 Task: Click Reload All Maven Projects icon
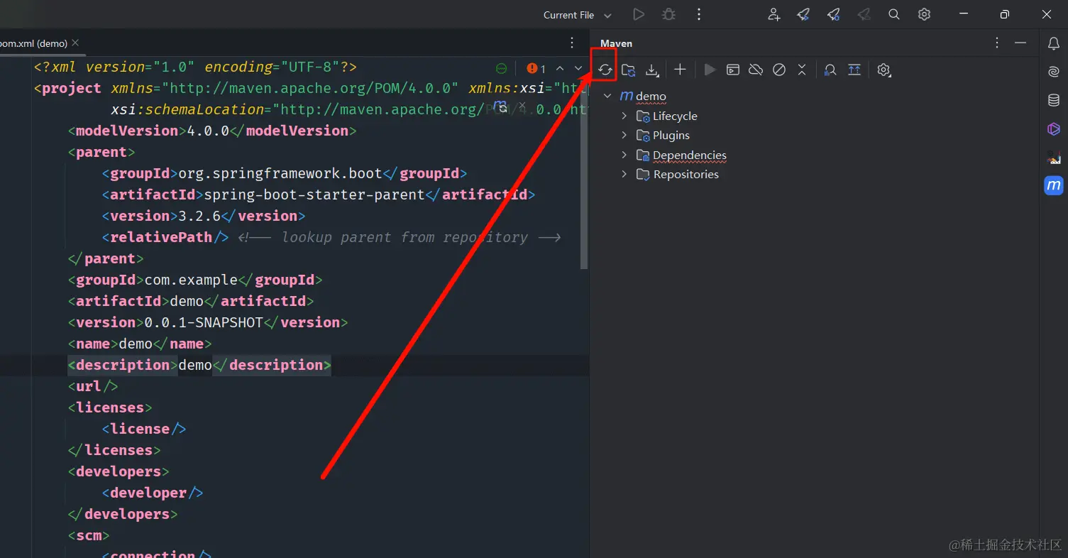(605, 70)
